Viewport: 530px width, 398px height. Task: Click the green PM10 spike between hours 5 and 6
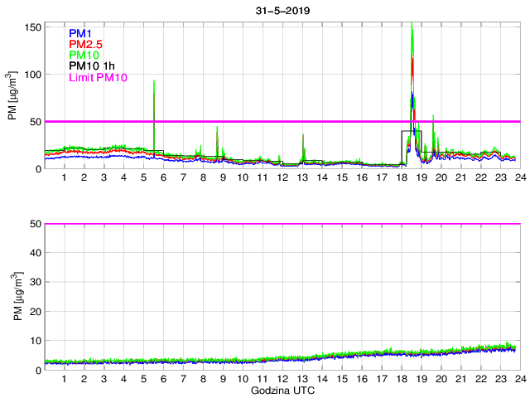[154, 83]
